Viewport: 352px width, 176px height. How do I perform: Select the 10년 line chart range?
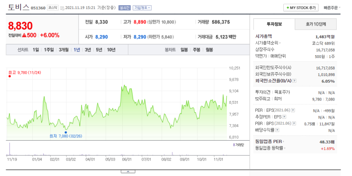111,50
